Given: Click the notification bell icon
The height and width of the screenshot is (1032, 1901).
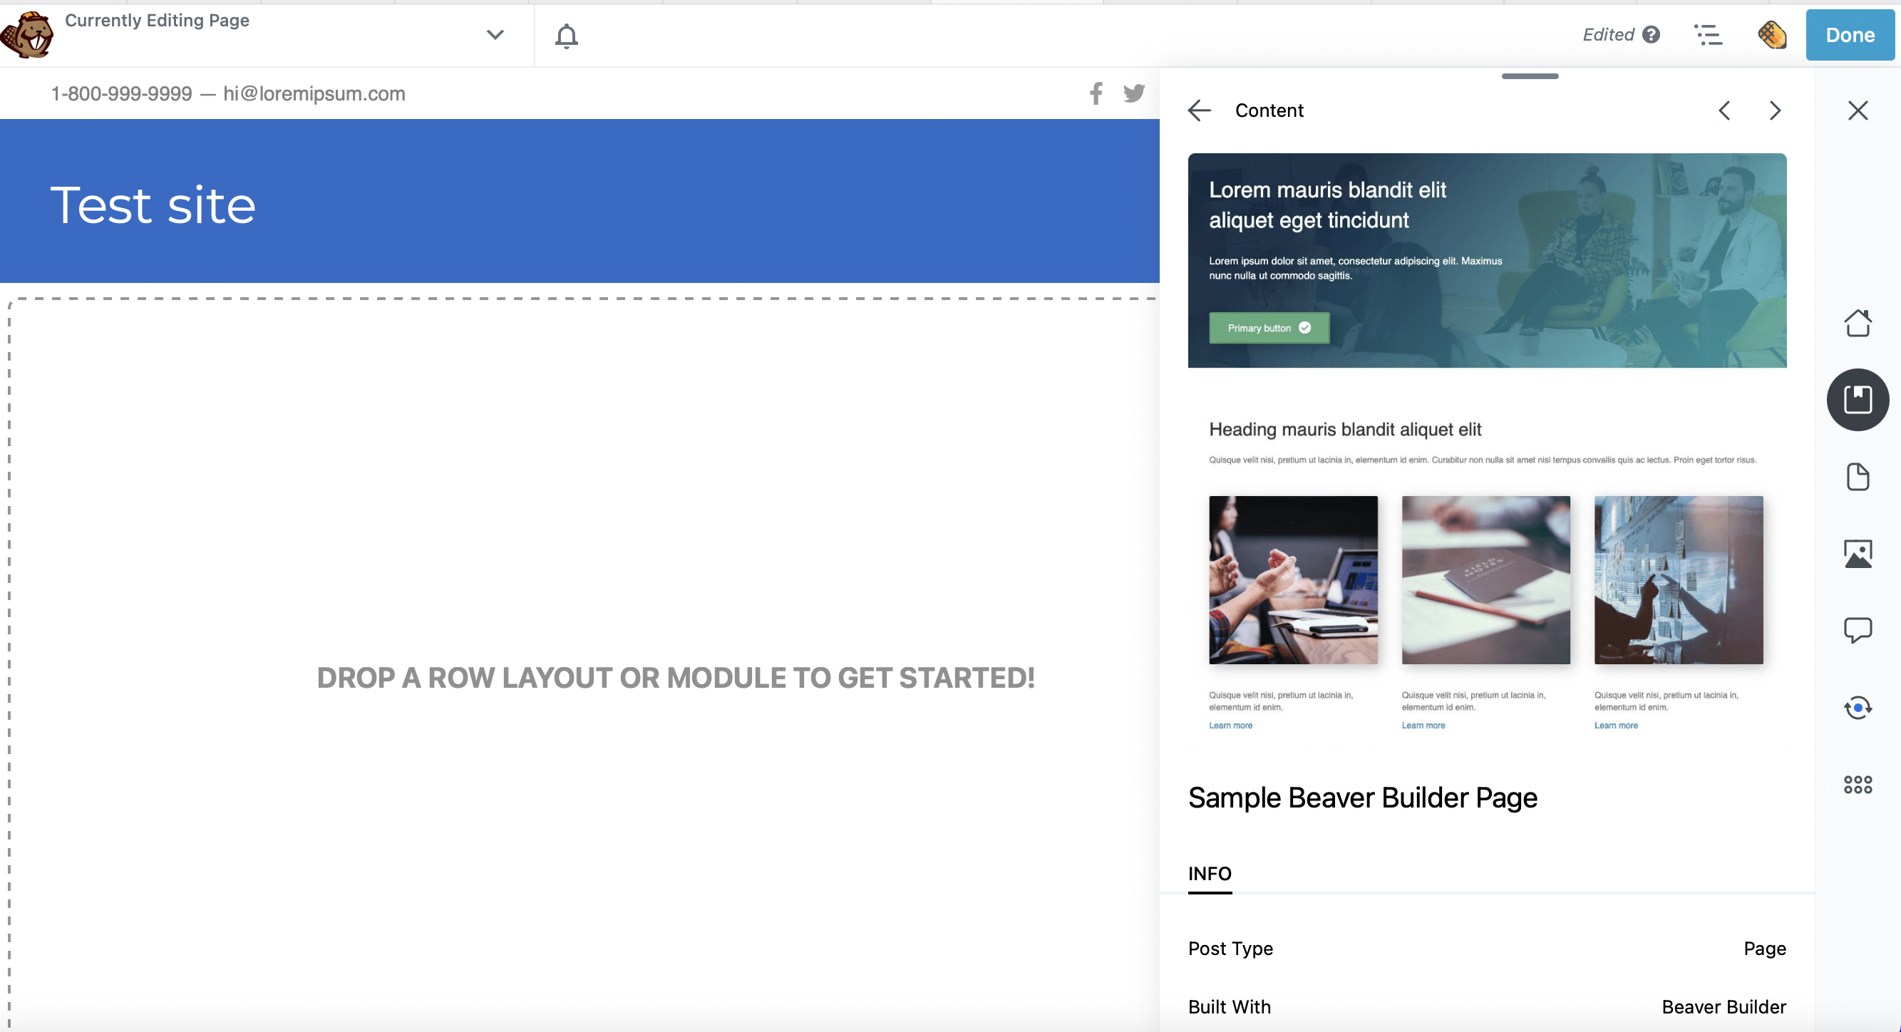Looking at the screenshot, I should (x=566, y=36).
